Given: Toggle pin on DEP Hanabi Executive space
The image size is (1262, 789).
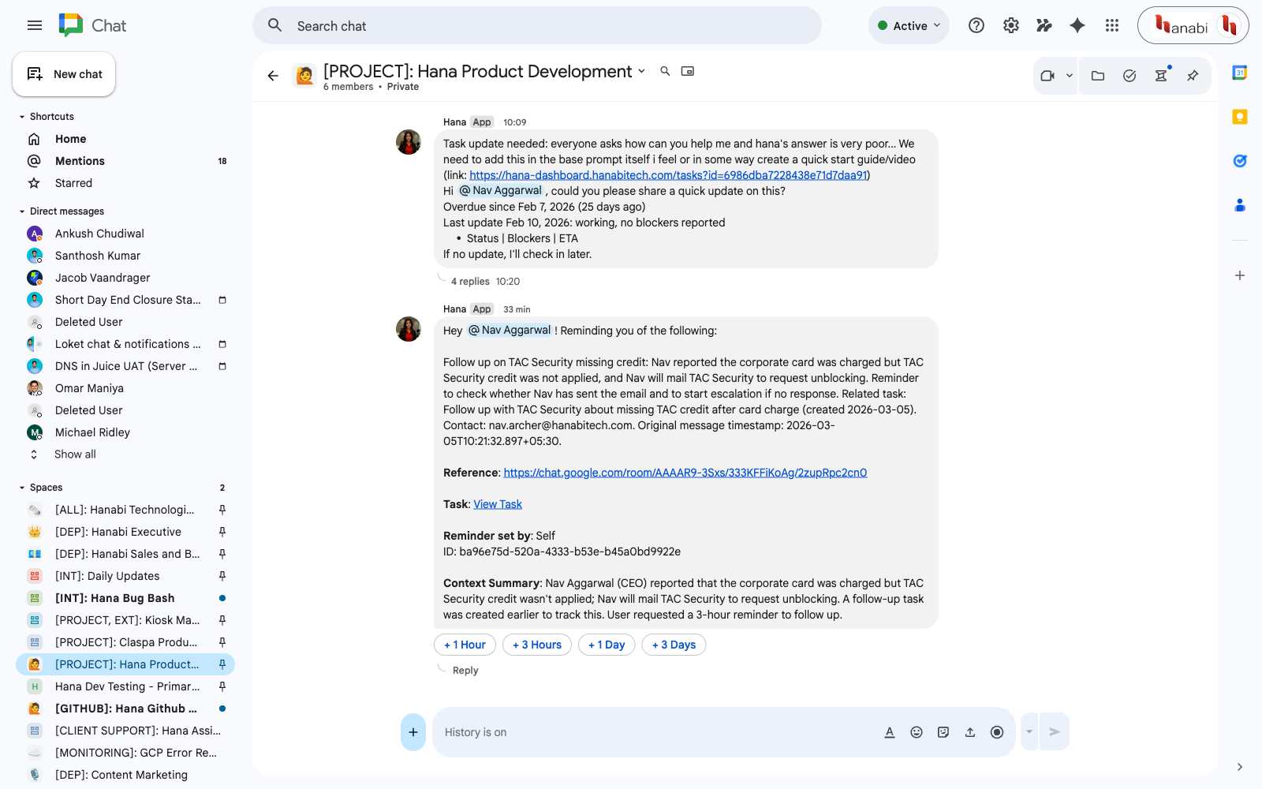Looking at the screenshot, I should [222, 532].
